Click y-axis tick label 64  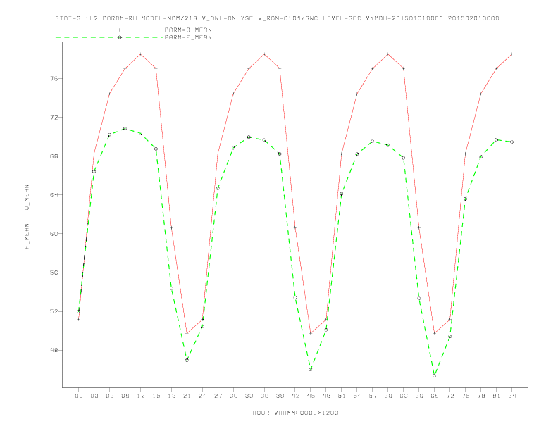[x=54, y=194]
